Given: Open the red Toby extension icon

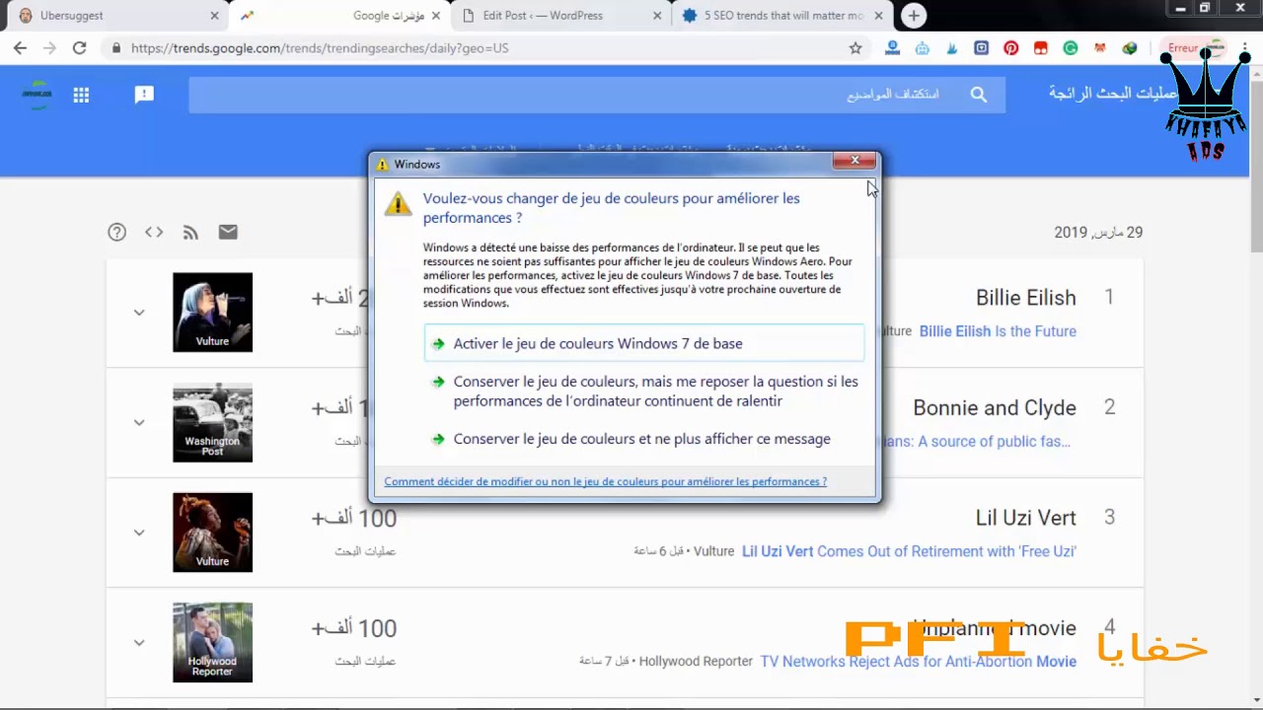Looking at the screenshot, I should (x=1040, y=47).
